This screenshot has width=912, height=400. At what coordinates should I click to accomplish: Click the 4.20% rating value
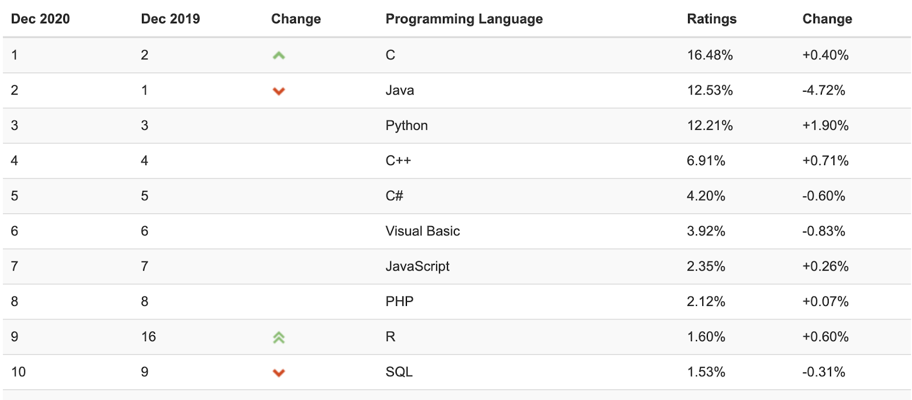[x=706, y=196]
